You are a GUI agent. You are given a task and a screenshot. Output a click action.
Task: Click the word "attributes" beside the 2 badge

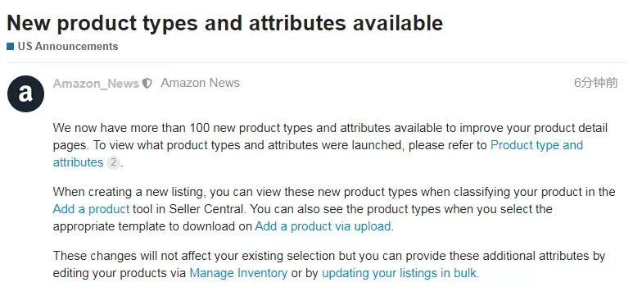(79, 162)
